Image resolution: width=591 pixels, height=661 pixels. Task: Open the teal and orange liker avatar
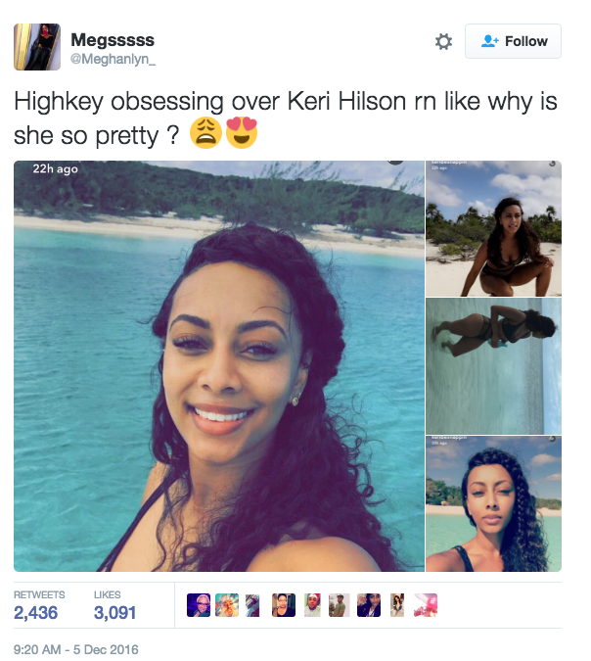227,605
